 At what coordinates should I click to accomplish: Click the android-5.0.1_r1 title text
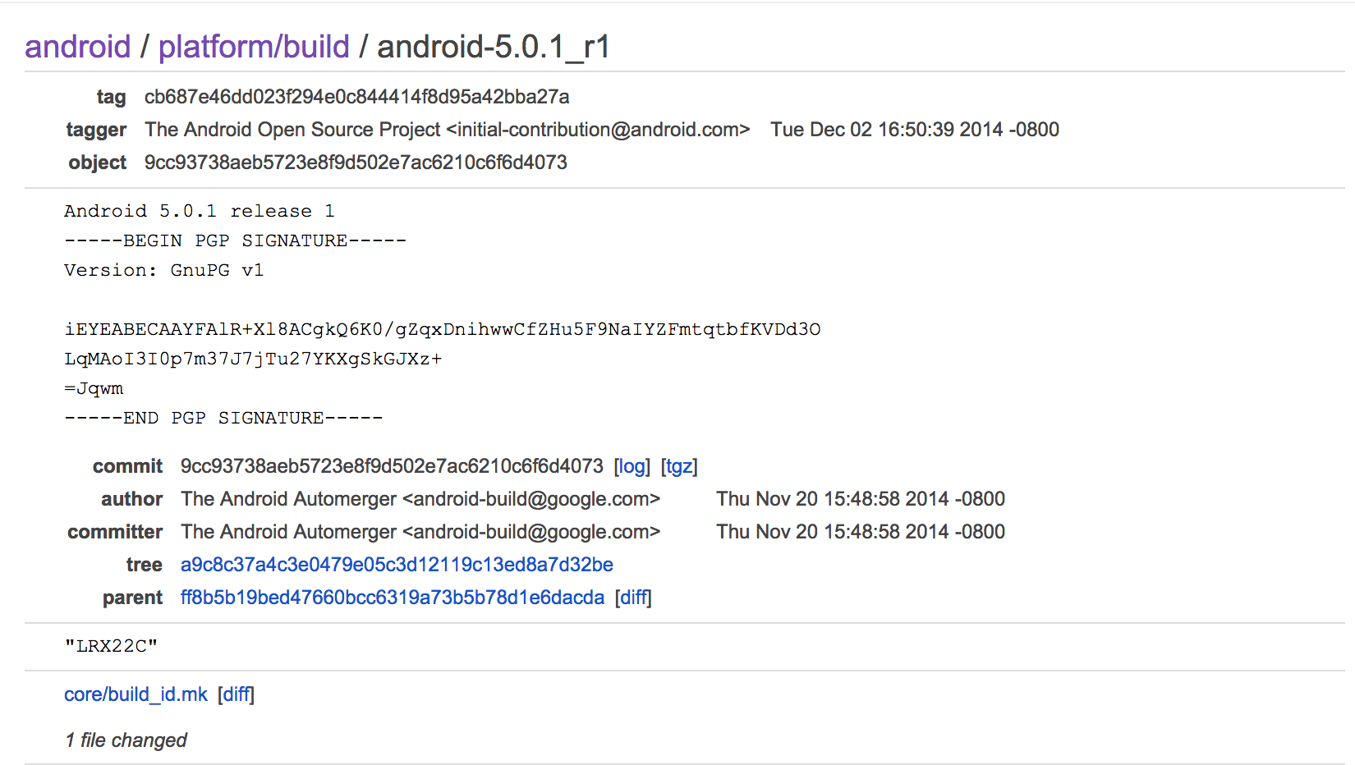pos(493,47)
